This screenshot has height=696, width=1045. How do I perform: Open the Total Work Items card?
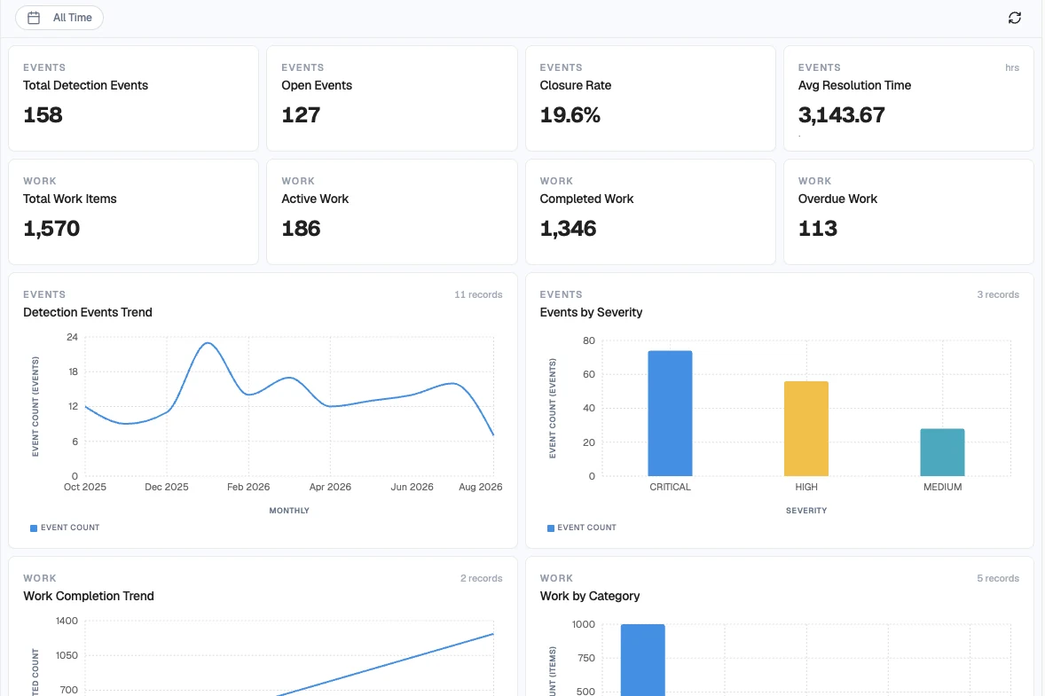(133, 212)
